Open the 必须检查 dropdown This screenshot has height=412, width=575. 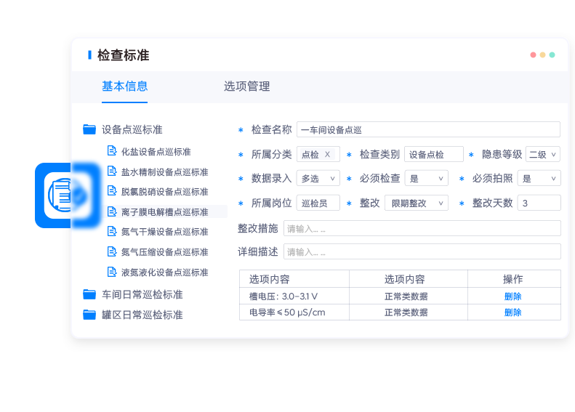coord(427,178)
